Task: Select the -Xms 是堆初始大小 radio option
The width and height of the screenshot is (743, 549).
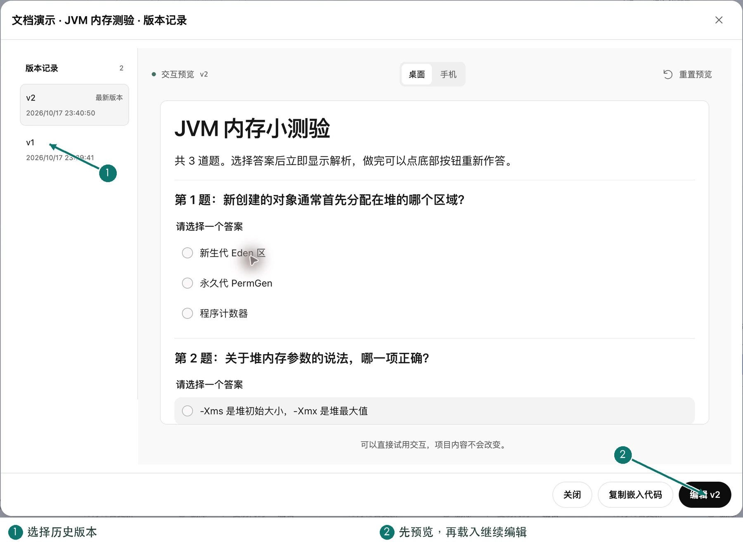Action: tap(187, 411)
